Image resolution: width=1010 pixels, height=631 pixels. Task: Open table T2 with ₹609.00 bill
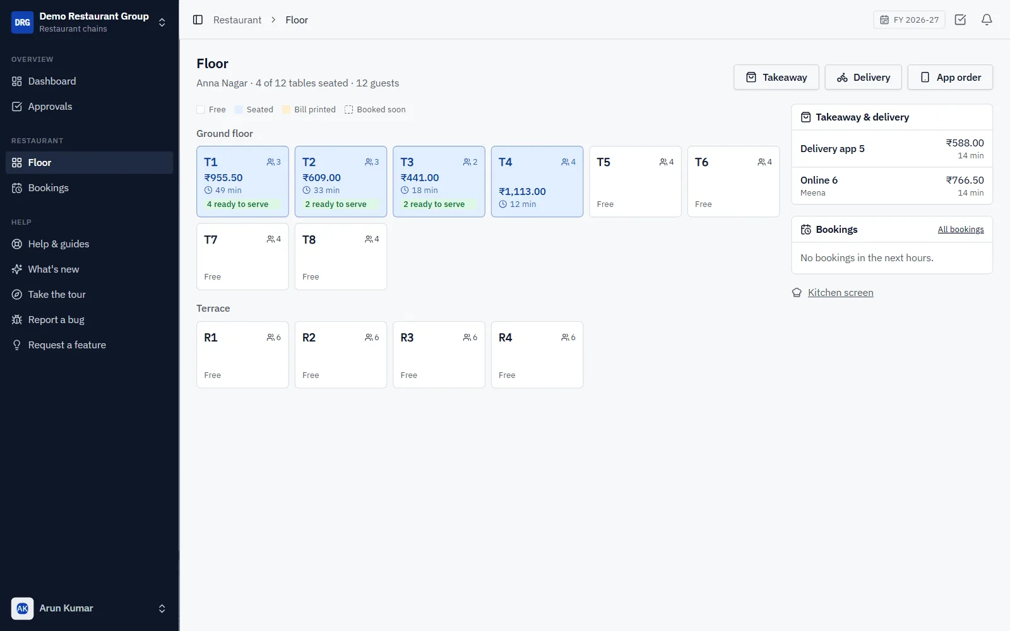341,182
